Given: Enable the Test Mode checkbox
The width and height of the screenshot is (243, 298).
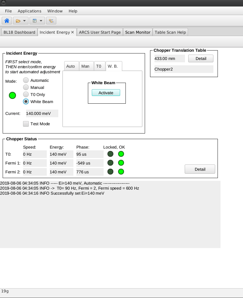Looking at the screenshot, I should (x=26, y=124).
